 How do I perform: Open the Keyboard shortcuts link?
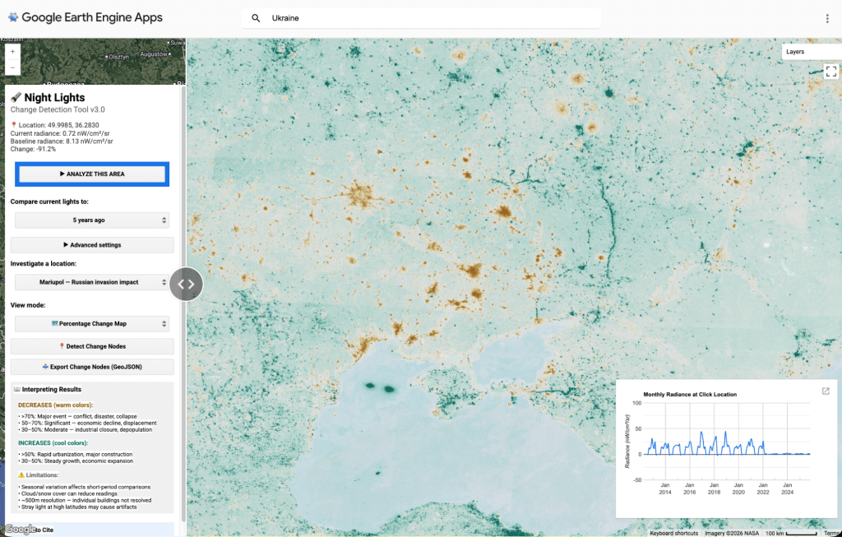[674, 533]
